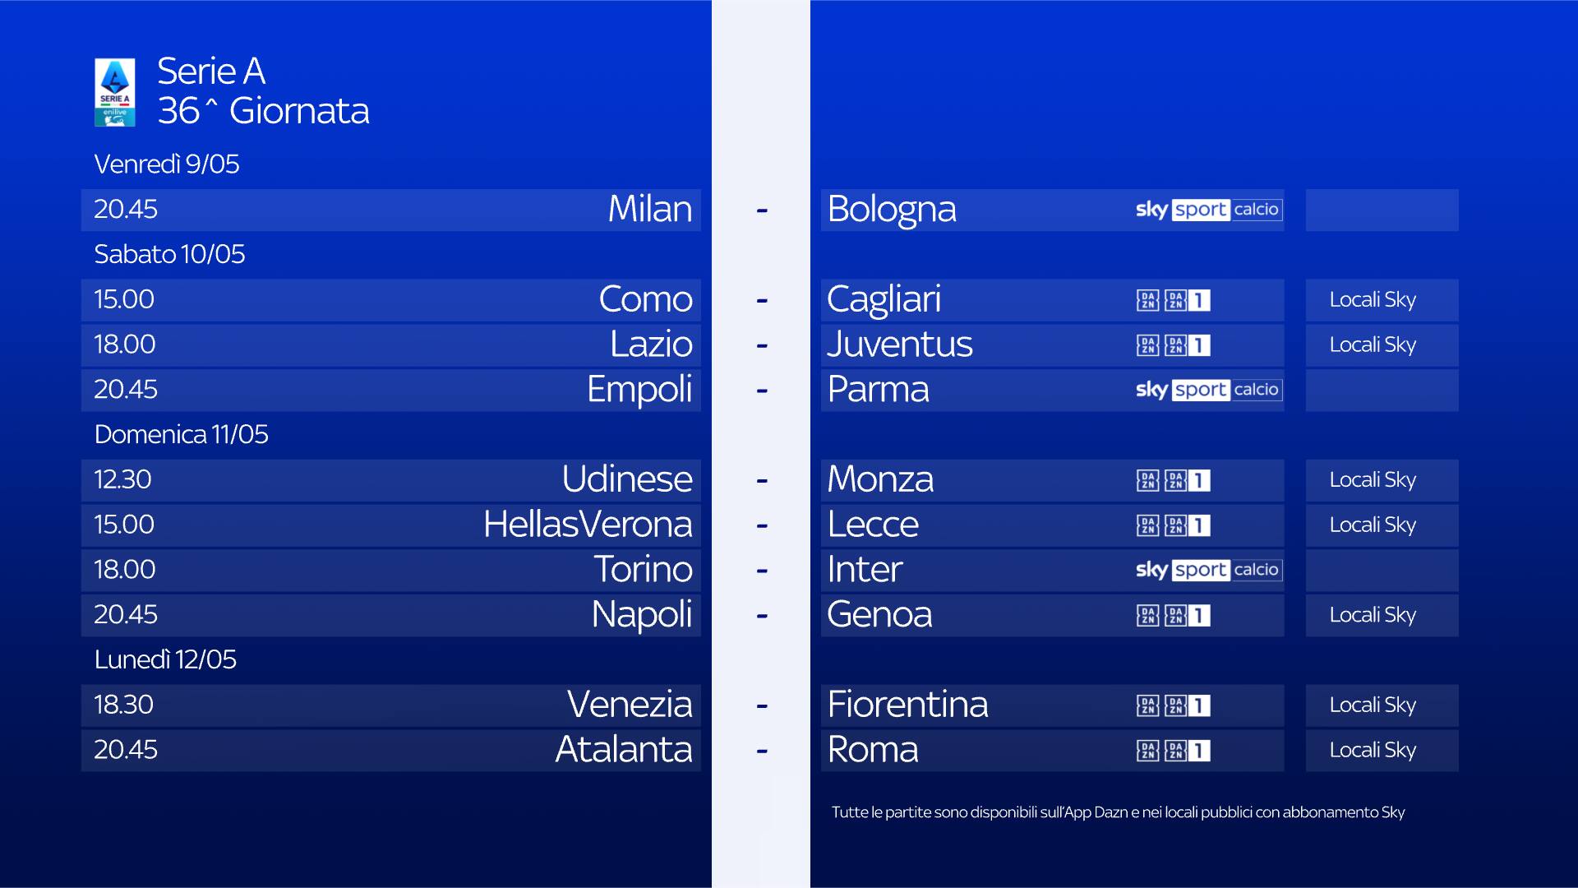
Task: Click the Serie A 36^ Giornata title
Action: 263,91
